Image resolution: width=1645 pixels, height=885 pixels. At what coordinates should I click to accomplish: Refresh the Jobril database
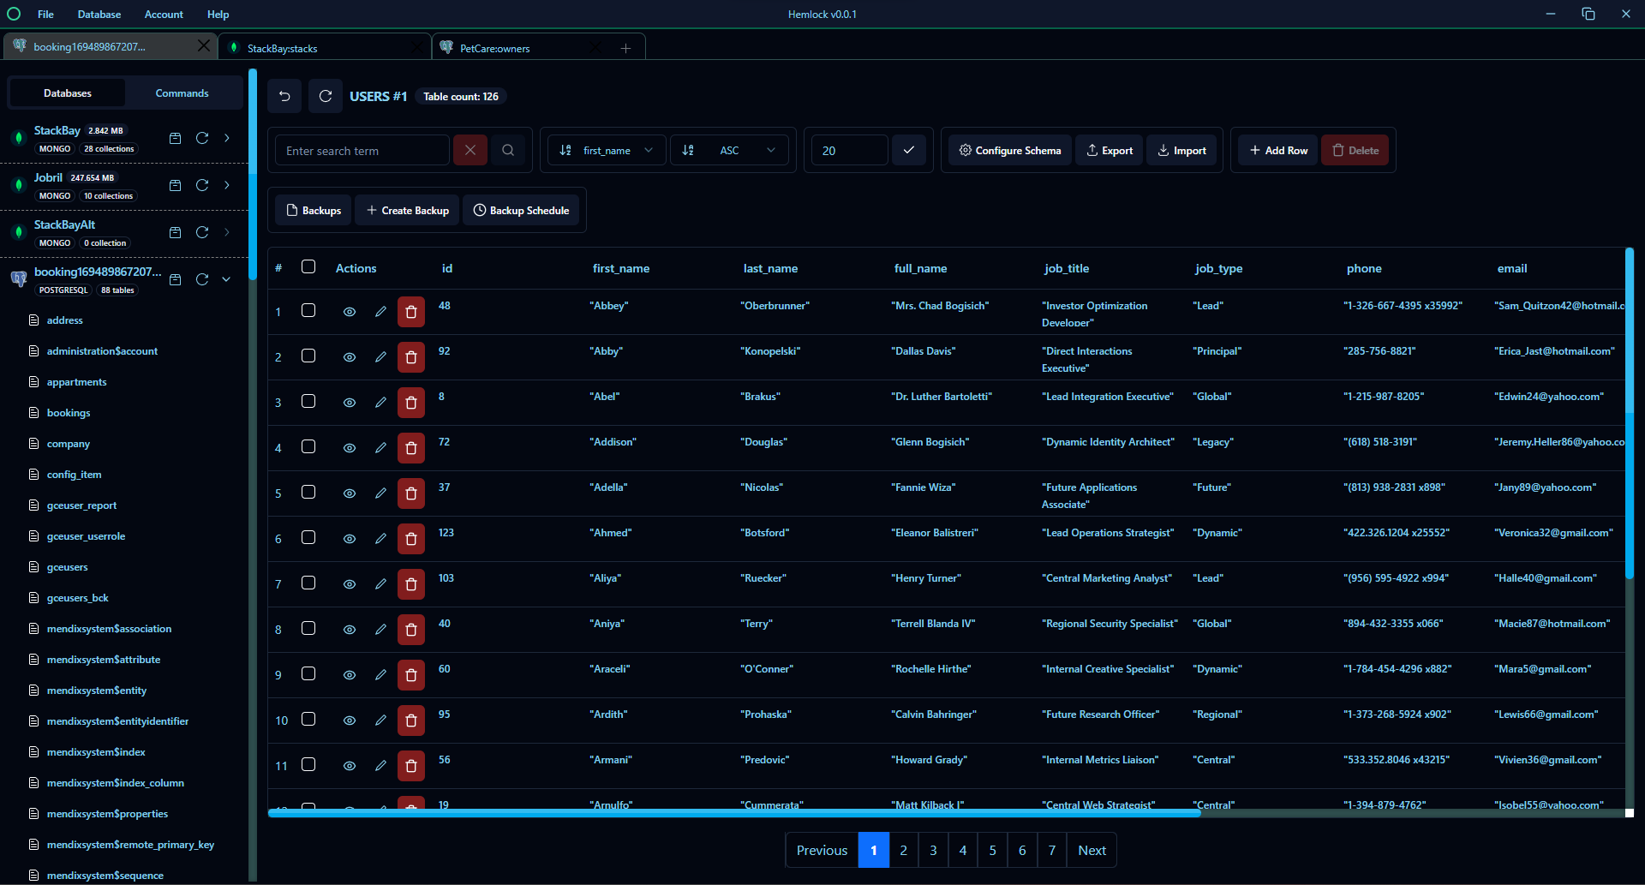coord(202,185)
